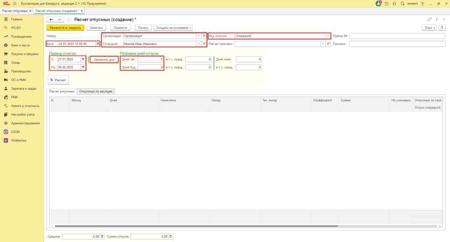Click the calculator icon in the Средняя field
The width and height of the screenshot is (450, 242).
[102, 236]
